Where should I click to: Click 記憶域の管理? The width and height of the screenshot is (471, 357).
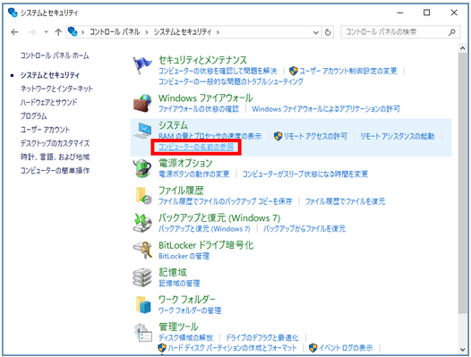(x=179, y=283)
